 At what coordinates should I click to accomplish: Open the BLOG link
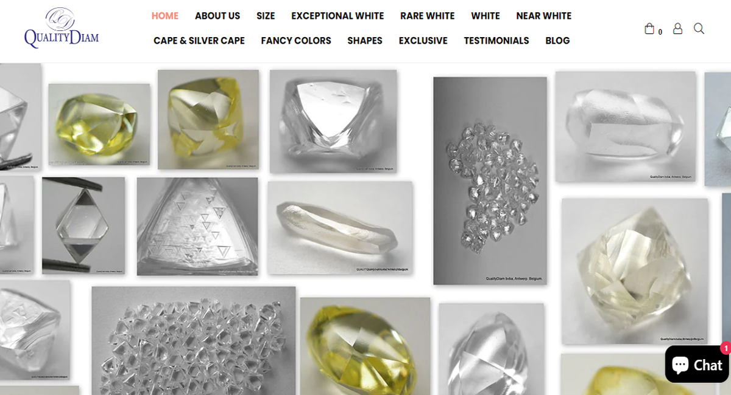pos(558,41)
